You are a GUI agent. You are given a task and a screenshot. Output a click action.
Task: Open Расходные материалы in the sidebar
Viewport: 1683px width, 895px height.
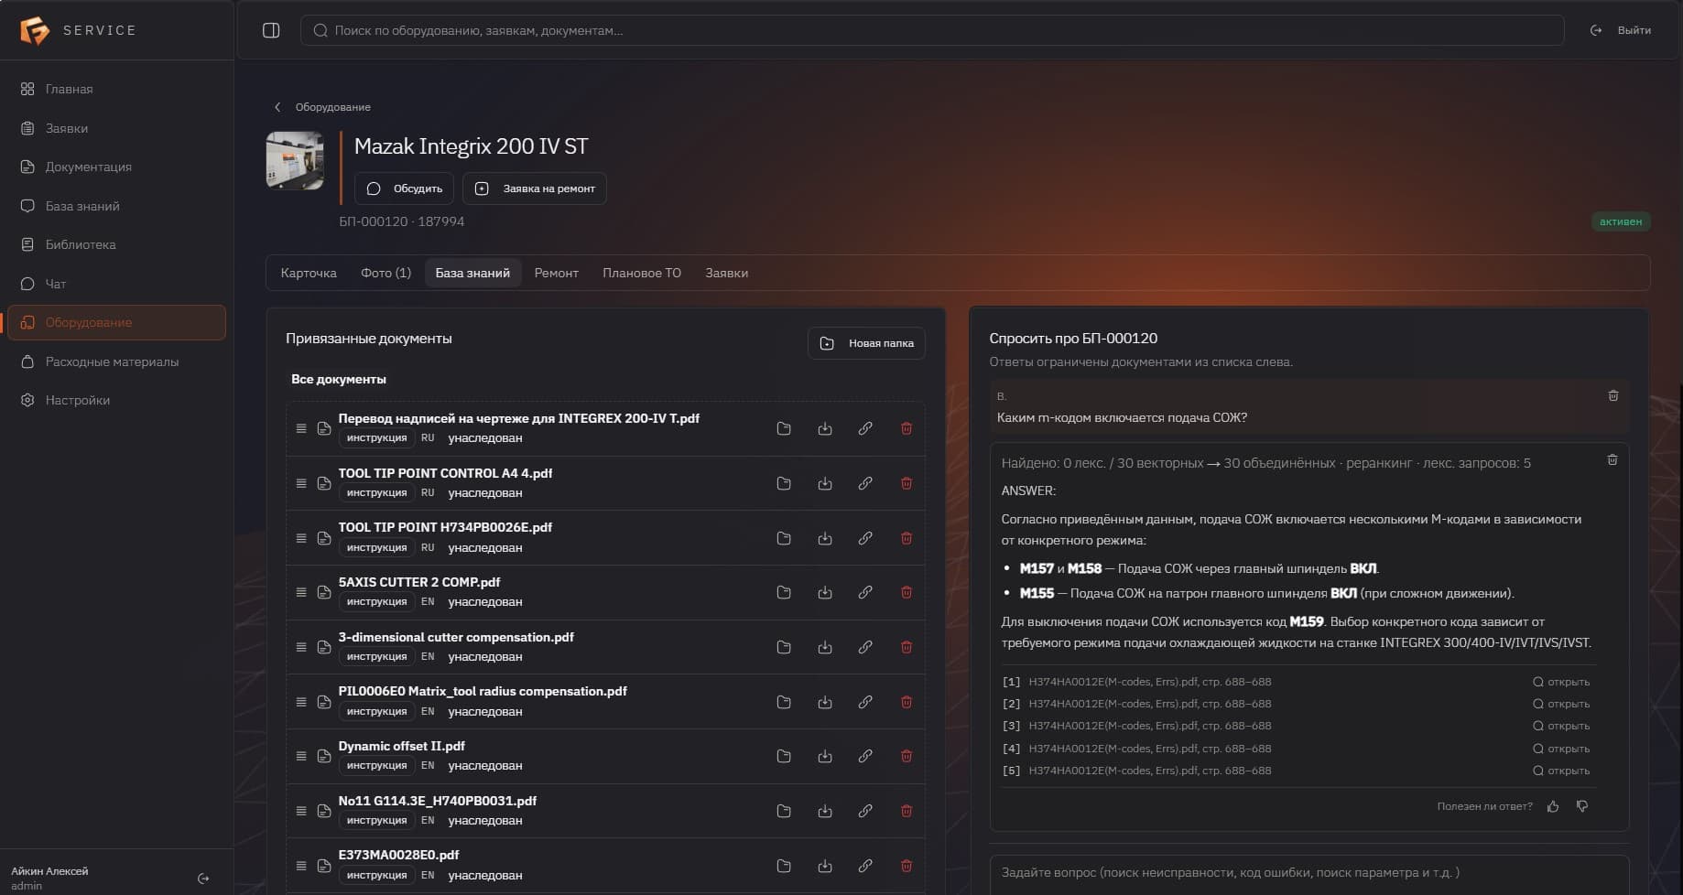[116, 361]
